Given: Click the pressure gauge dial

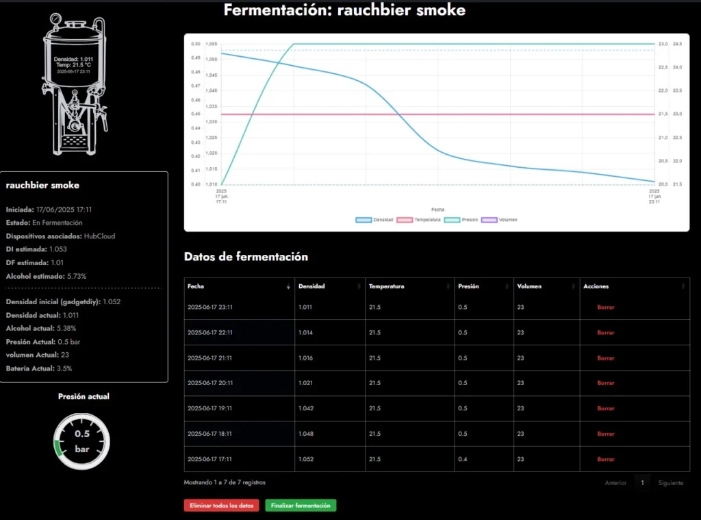Looking at the screenshot, I should (x=82, y=441).
